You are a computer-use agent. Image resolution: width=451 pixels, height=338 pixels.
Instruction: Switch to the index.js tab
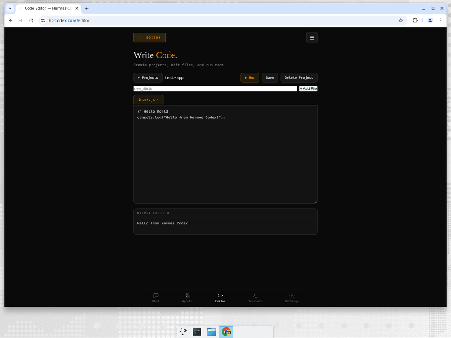pos(146,100)
